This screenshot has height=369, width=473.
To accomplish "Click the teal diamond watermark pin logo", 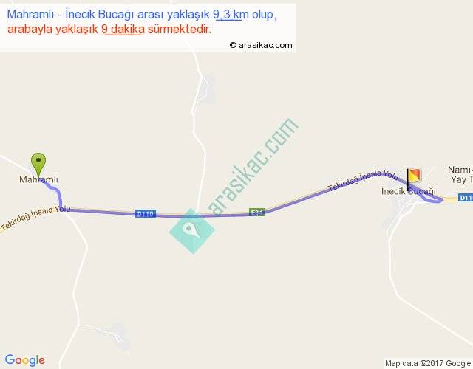I will 192,231.
